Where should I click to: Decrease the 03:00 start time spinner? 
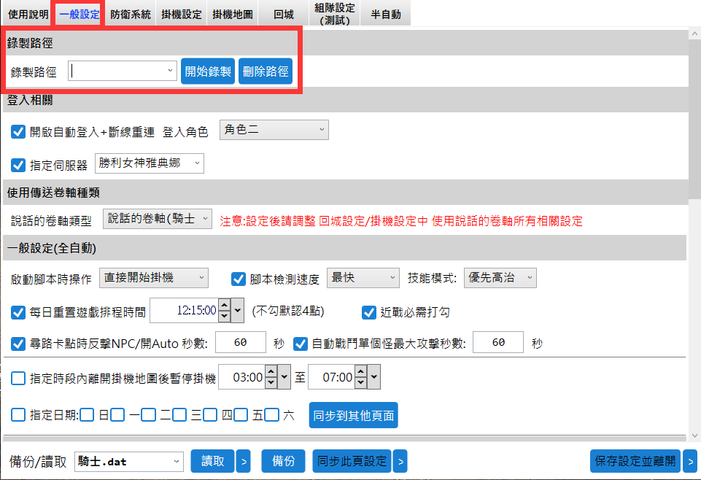(271, 382)
